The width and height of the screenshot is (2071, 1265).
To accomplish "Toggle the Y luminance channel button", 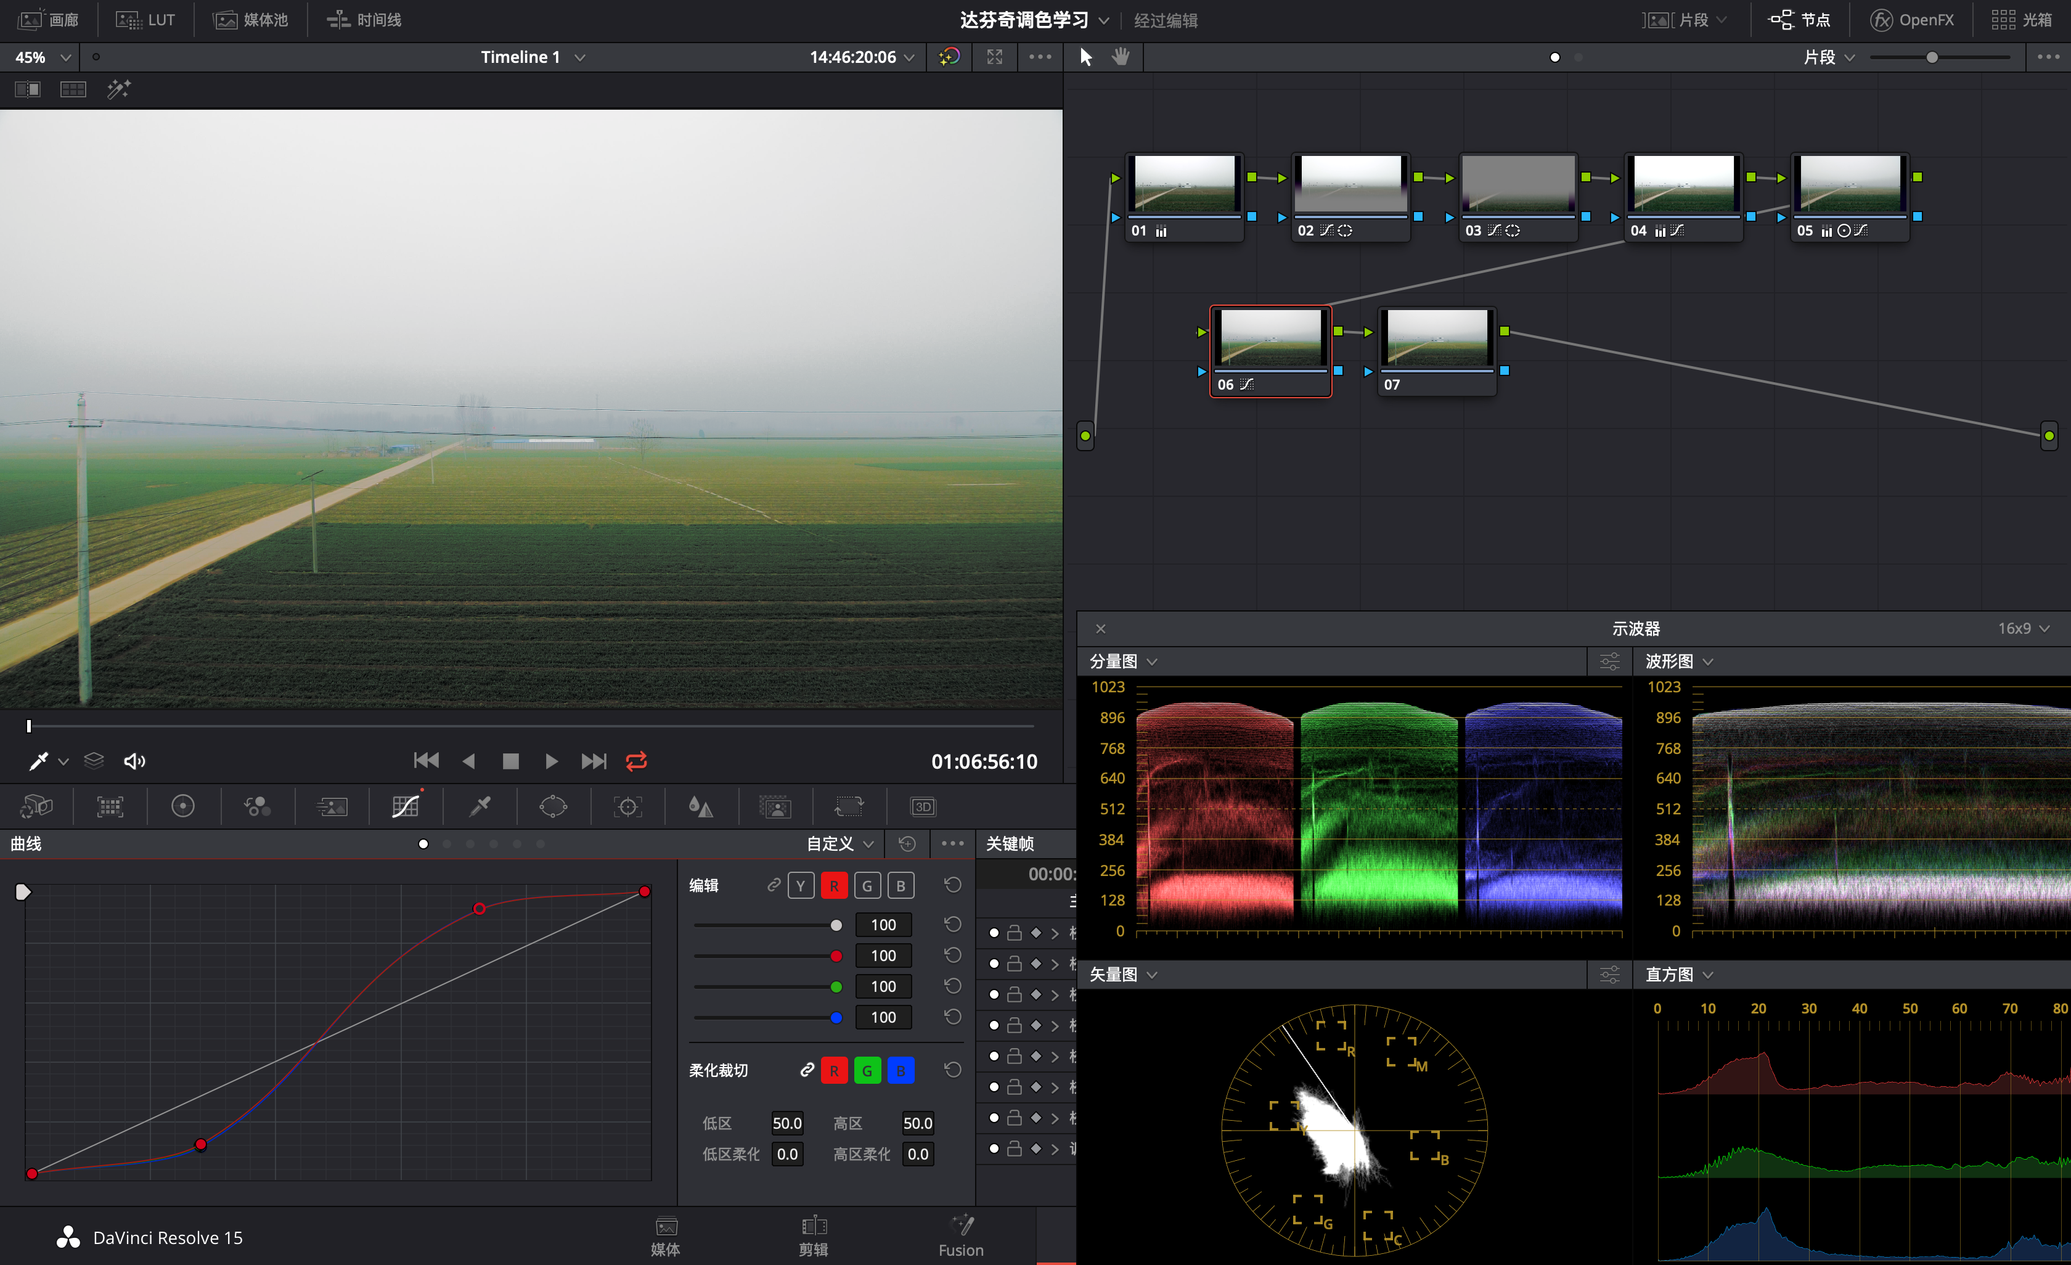I will click(800, 886).
